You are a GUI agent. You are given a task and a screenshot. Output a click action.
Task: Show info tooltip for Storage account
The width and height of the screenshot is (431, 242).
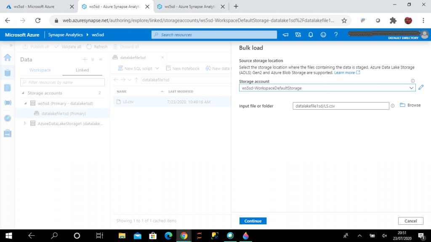[x=412, y=81]
